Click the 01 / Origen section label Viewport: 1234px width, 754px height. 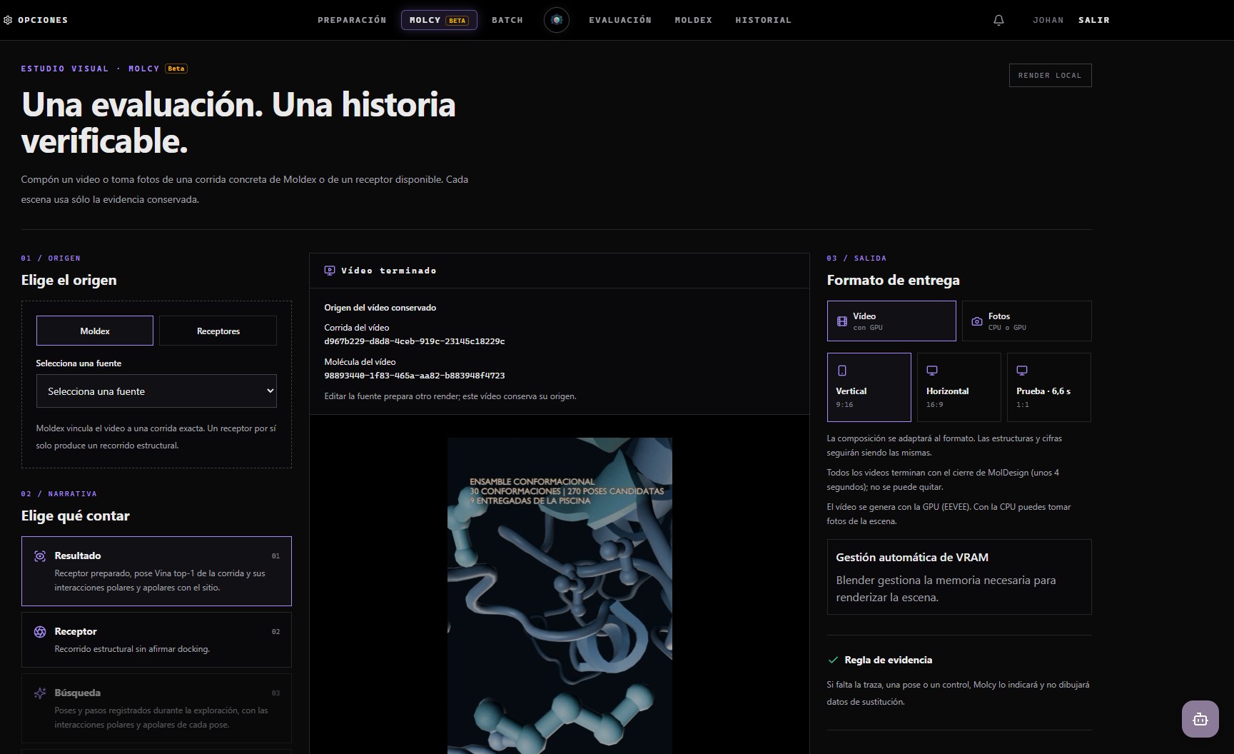click(x=51, y=258)
